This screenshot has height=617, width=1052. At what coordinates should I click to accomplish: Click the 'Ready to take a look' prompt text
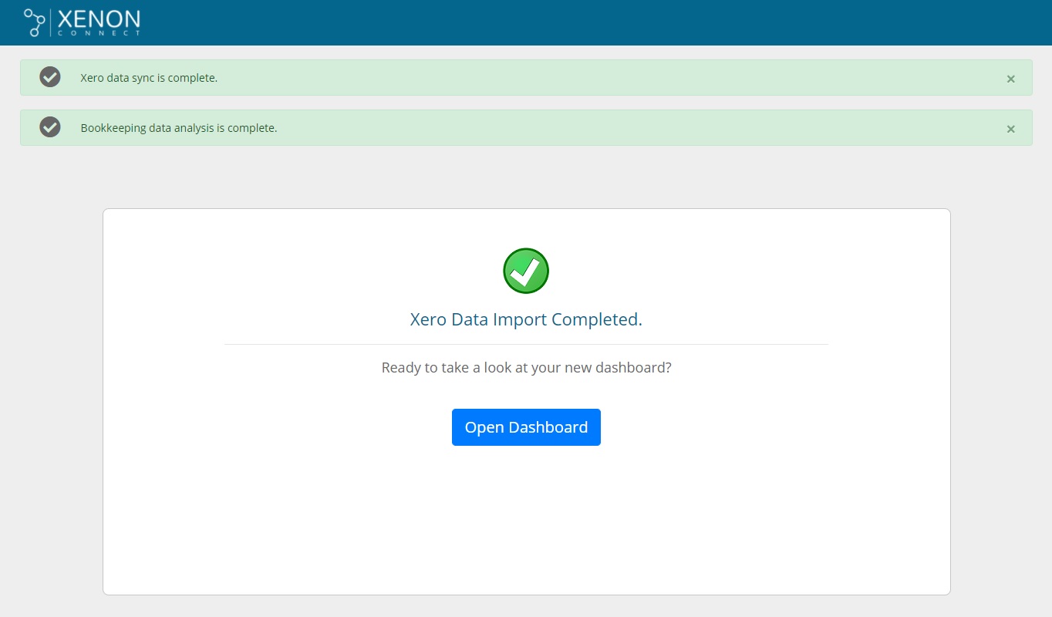tap(526, 368)
